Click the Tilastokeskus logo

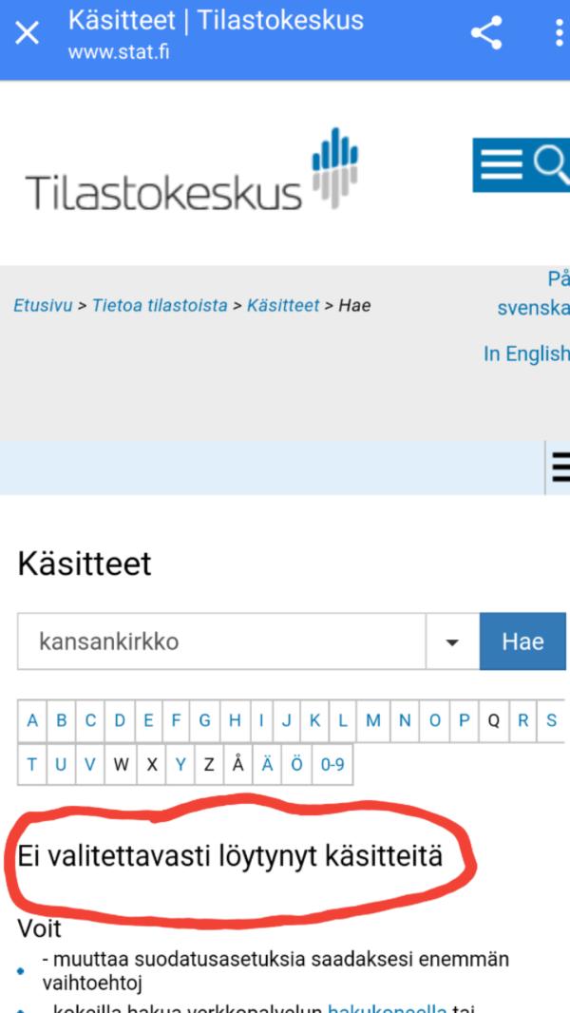pos(191,172)
